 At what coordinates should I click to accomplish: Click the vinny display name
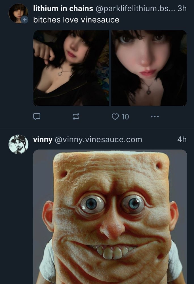point(43,140)
